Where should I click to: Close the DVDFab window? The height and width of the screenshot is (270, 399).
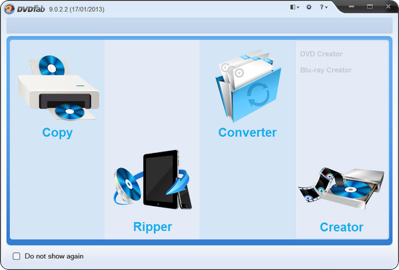(388, 7)
